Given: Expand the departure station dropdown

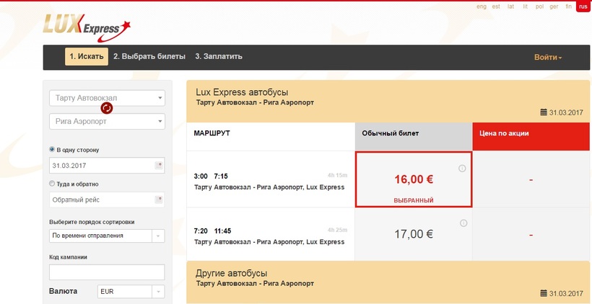Looking at the screenshot, I should coord(160,98).
